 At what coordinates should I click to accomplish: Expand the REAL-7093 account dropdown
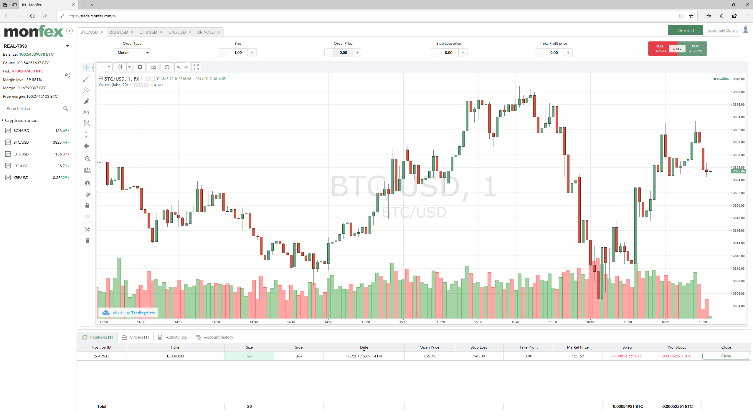[x=68, y=46]
